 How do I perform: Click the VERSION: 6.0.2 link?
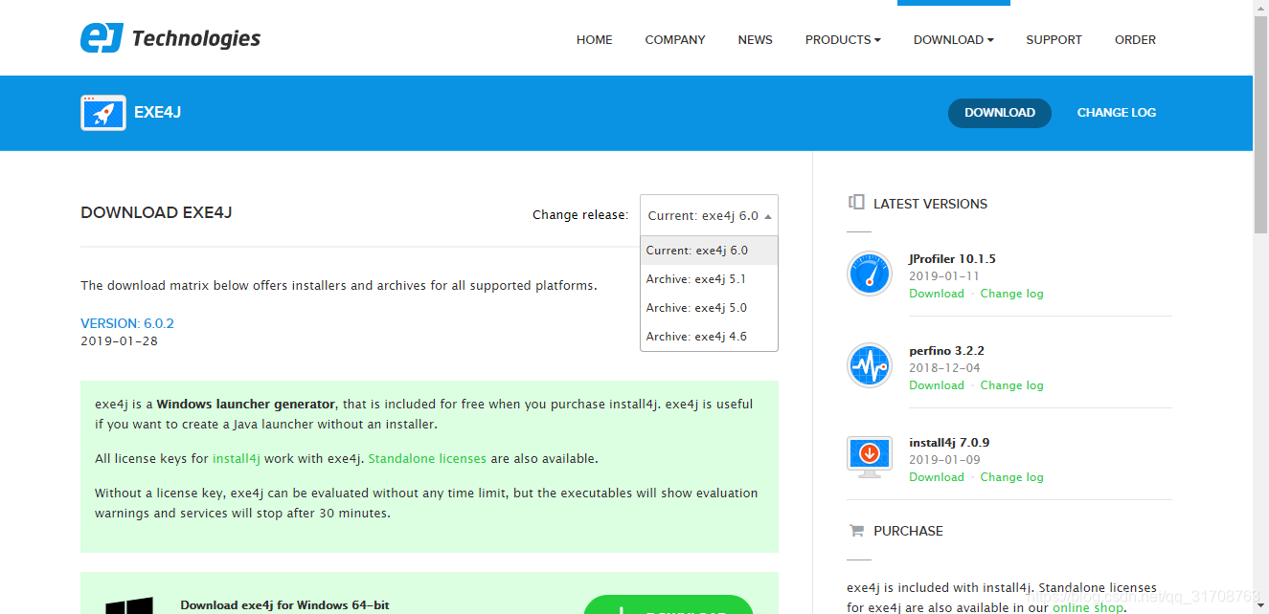coord(127,323)
